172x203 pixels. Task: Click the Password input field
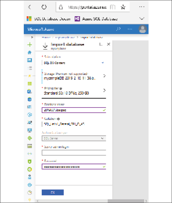[74, 167]
